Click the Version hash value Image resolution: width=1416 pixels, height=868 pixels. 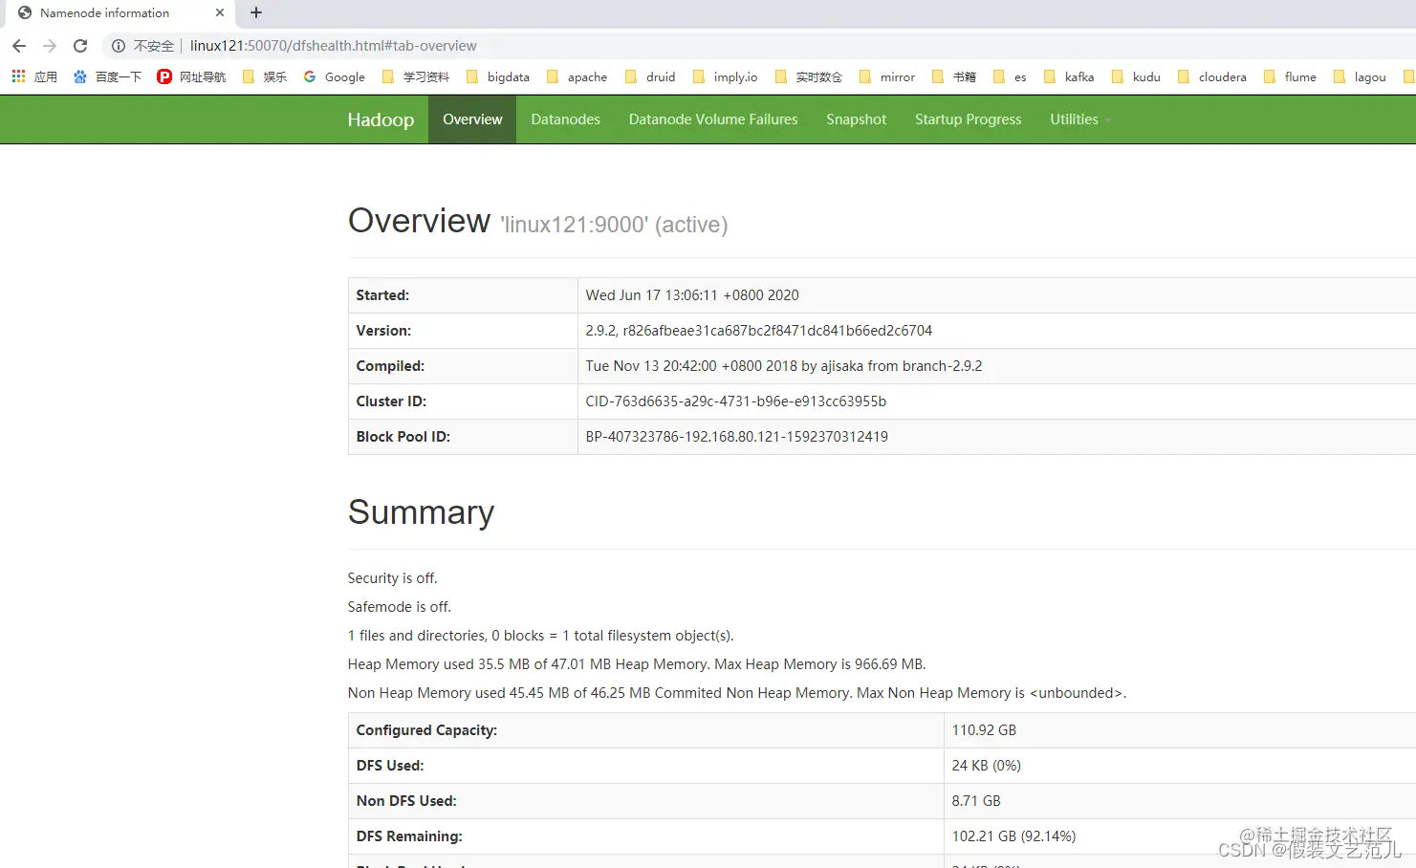759,331
